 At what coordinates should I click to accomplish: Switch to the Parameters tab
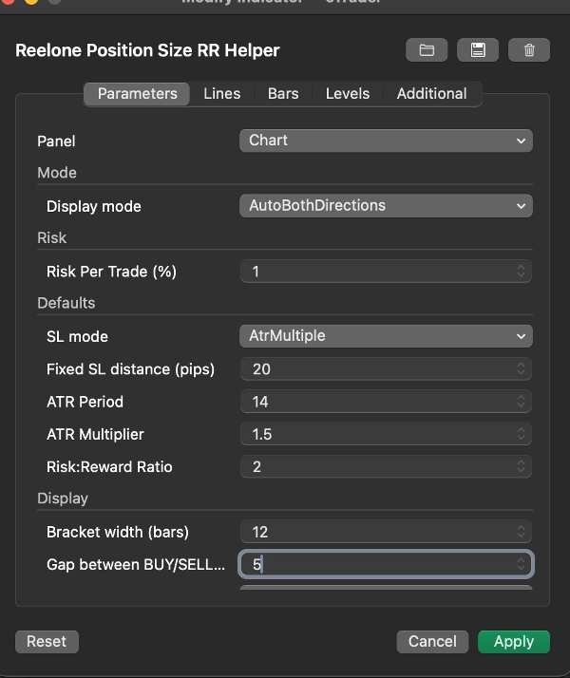click(x=137, y=94)
